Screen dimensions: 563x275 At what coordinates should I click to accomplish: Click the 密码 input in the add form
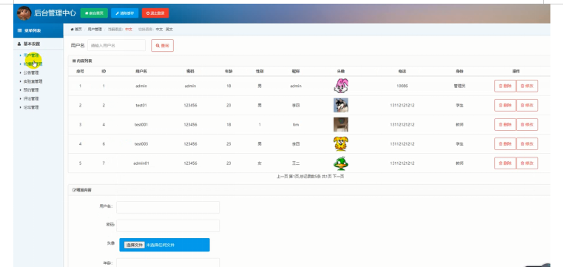tap(168, 225)
